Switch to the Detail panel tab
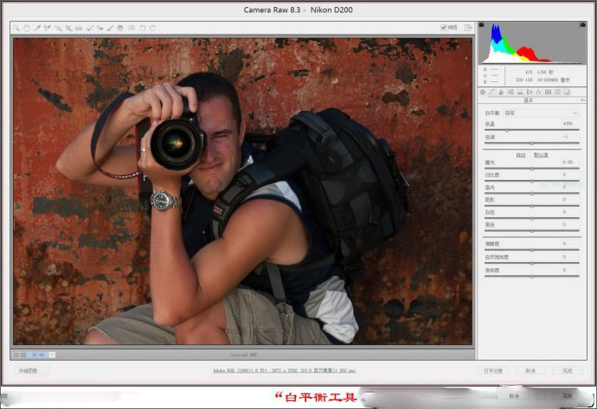The height and width of the screenshot is (409, 597). pos(502,92)
